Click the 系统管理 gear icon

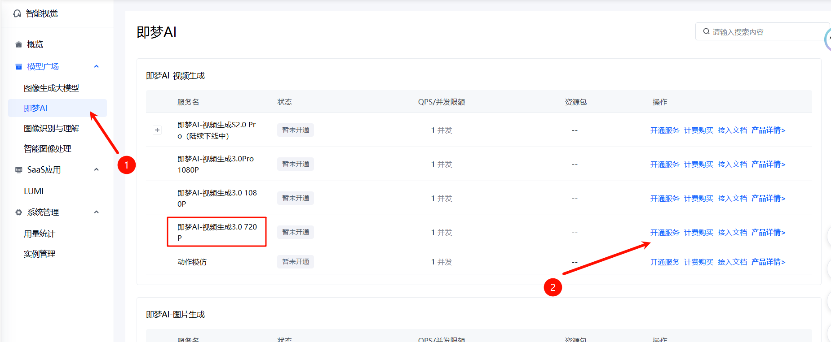point(18,212)
